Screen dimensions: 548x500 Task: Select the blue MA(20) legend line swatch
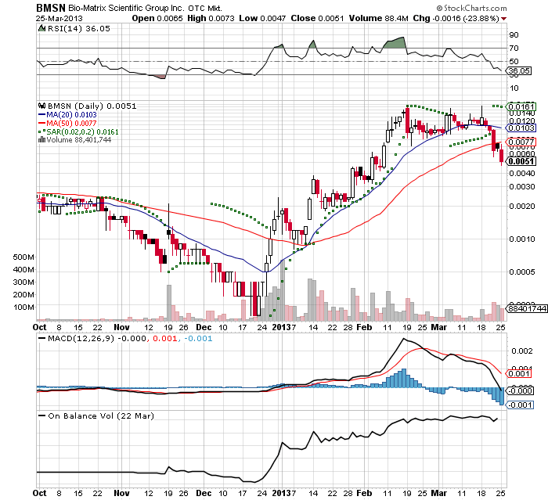pos(42,114)
